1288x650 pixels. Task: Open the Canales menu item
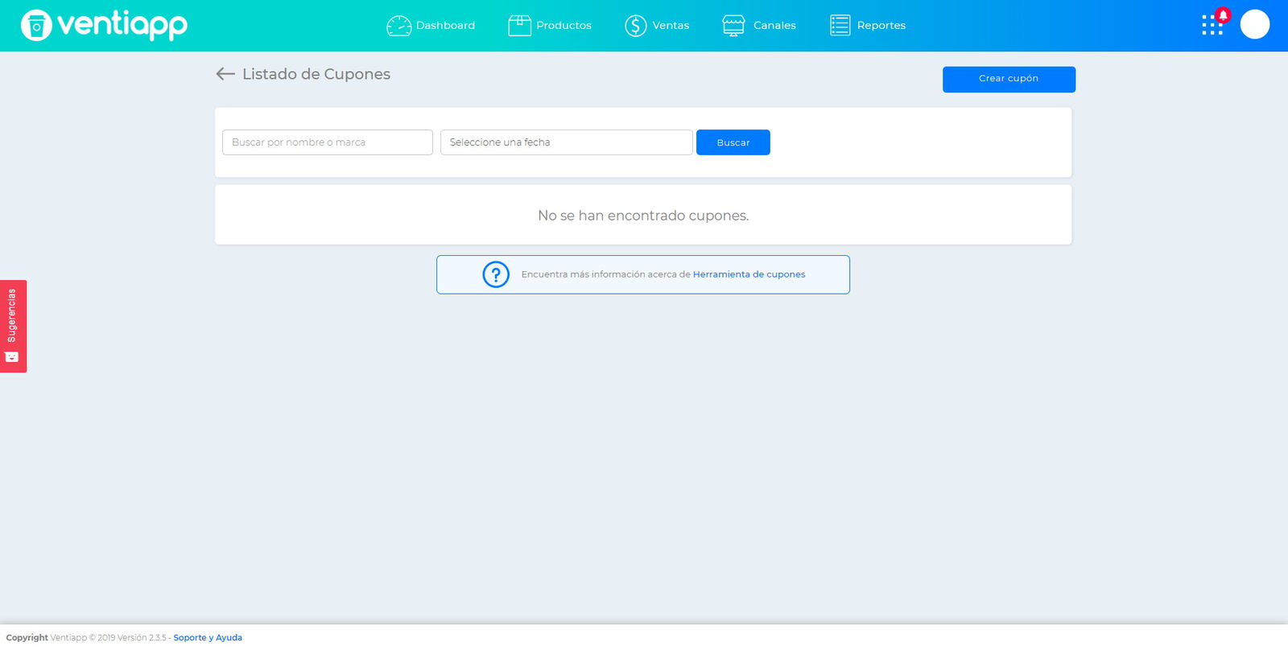tap(759, 26)
